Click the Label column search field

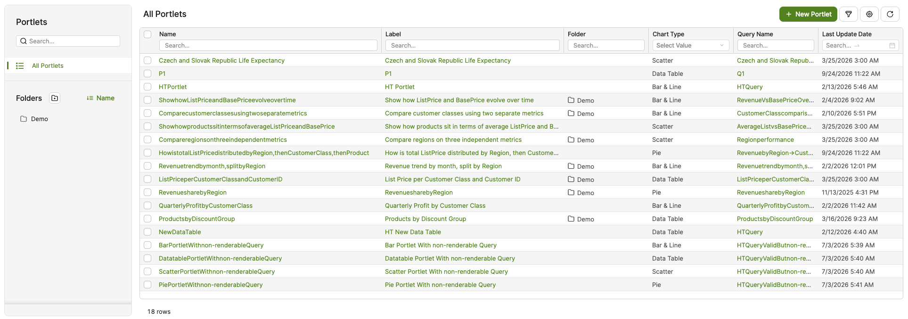click(x=472, y=45)
